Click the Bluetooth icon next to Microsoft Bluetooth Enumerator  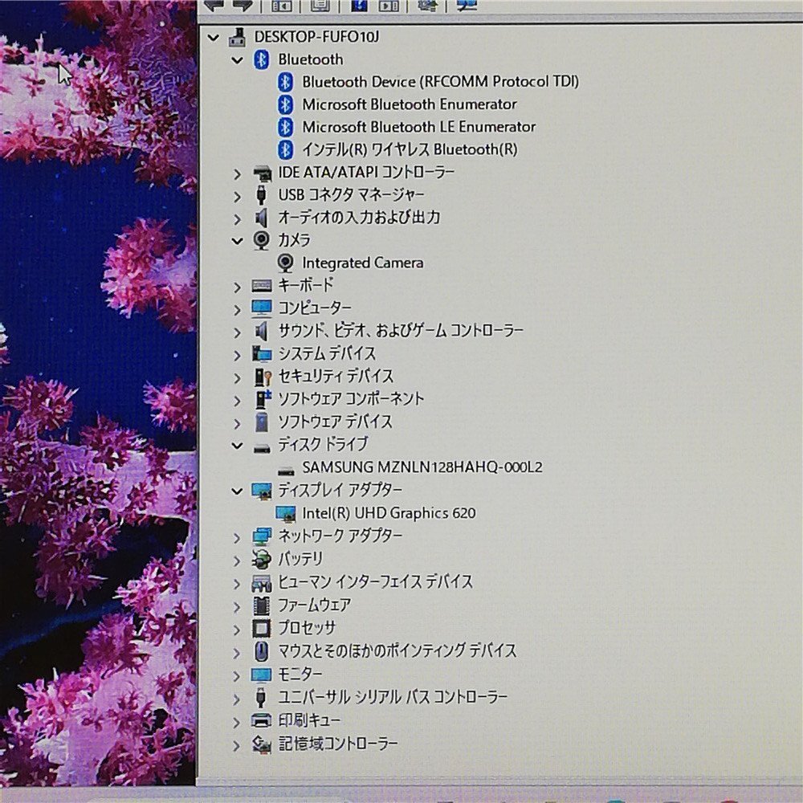pyautogui.click(x=286, y=104)
